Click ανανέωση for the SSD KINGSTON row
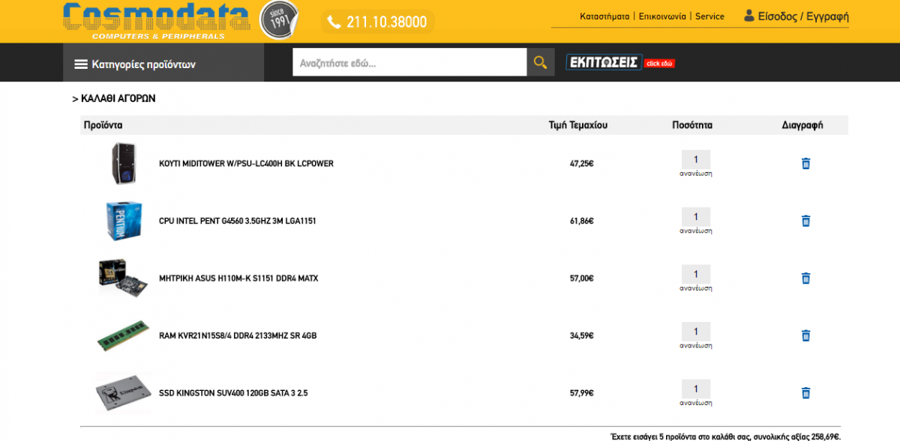This screenshot has width=900, height=441. click(x=696, y=404)
